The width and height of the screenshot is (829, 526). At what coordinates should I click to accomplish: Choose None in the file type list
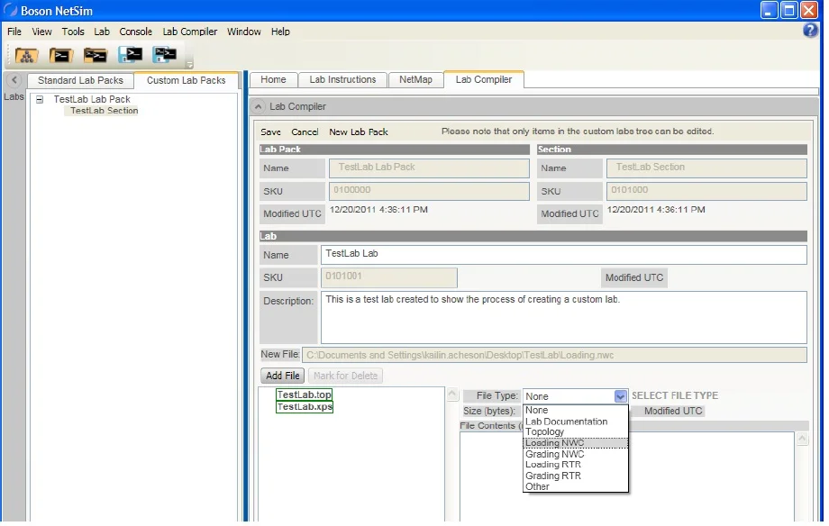click(575, 410)
